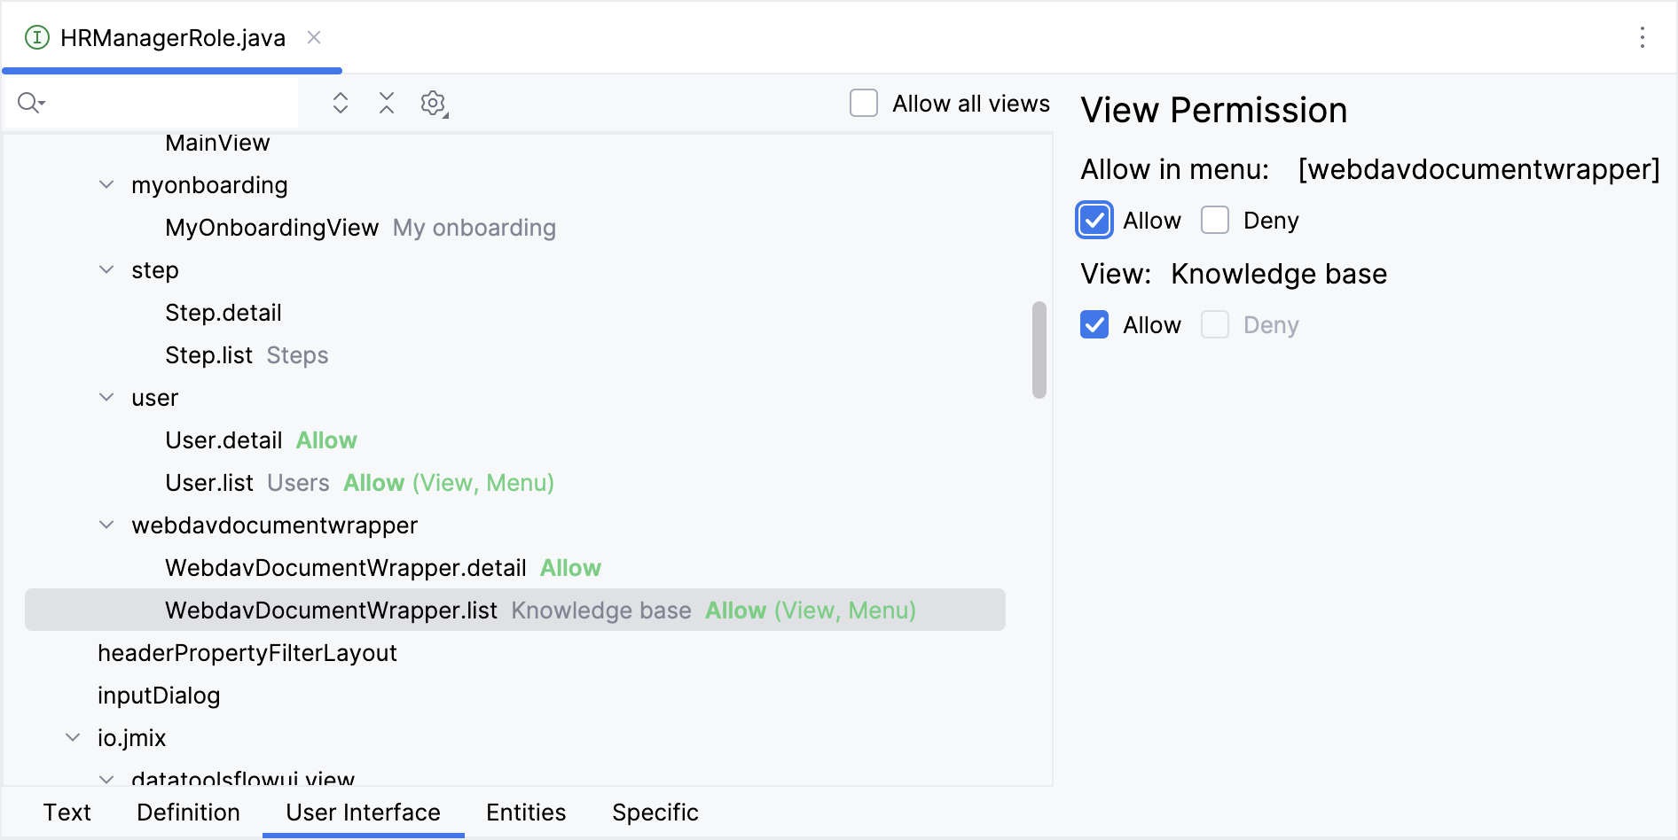
Task: Uncheck Allow for Allow in menu
Action: pos(1094,220)
